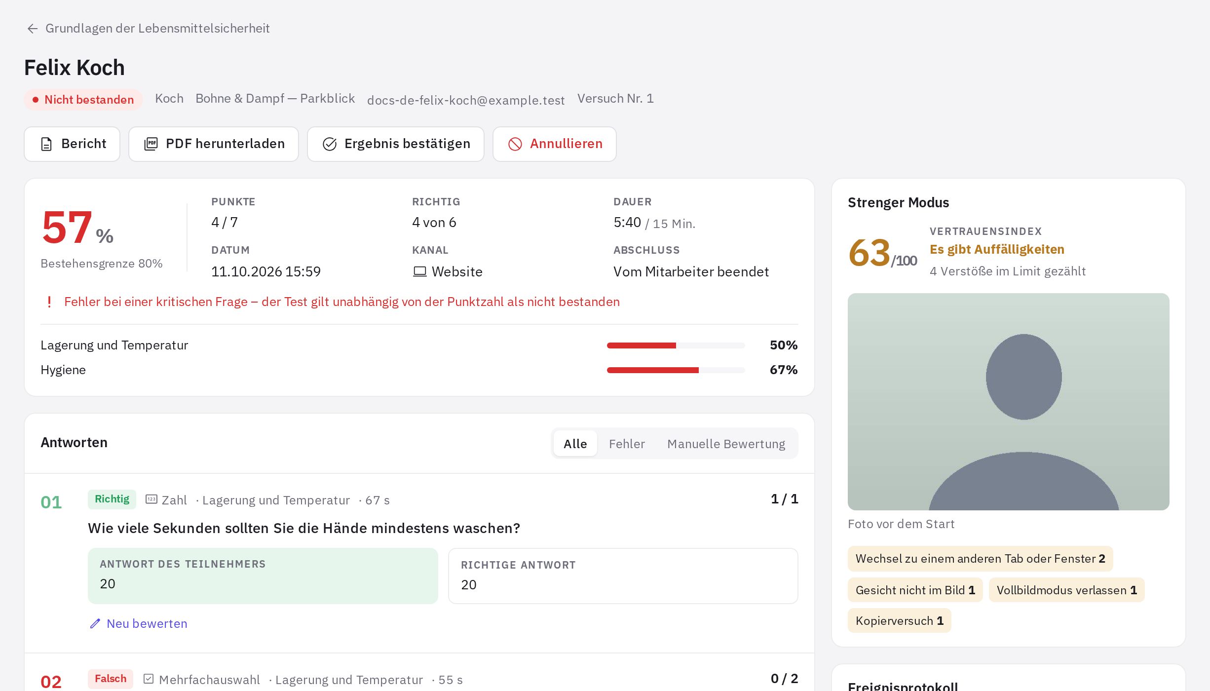Click the PDF herunterladen button
Image resolution: width=1210 pixels, height=691 pixels.
[x=214, y=144]
